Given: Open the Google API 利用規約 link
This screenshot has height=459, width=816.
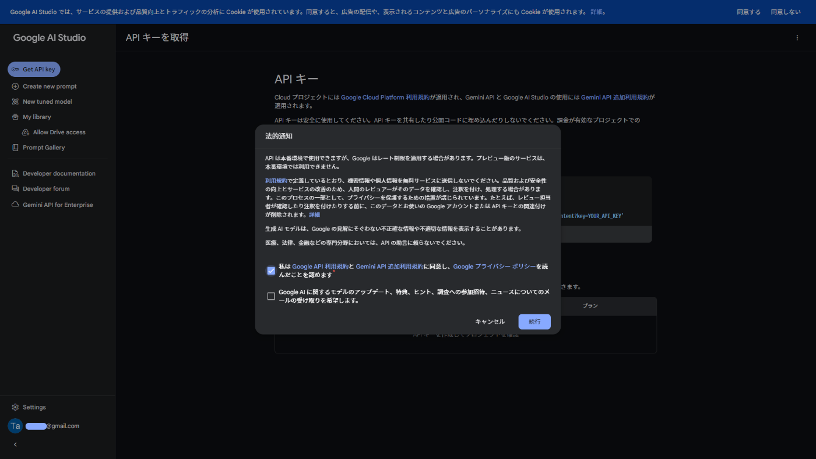Looking at the screenshot, I should tap(320, 267).
